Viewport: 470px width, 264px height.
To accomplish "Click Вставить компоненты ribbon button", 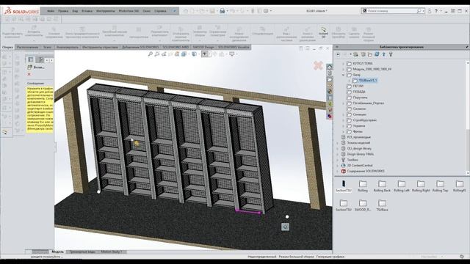I will point(34,32).
